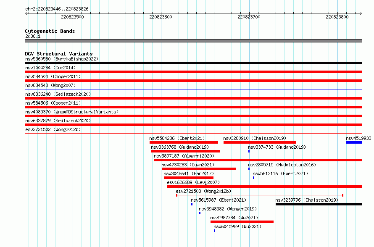Viewport: 374px width, 247px height.
Task: Open variant nsv3363768 (Audano2019)
Action: (x=180, y=147)
